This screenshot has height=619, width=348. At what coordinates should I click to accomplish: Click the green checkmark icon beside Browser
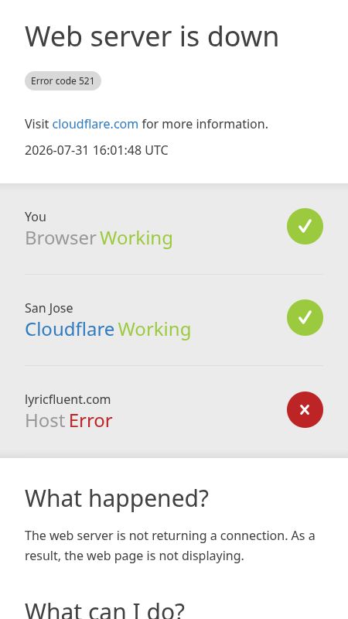[305, 226]
